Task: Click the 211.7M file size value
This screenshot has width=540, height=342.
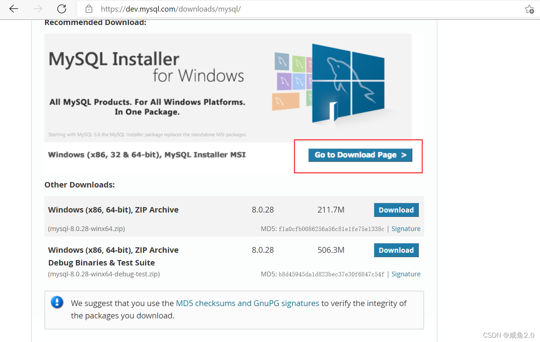Action: click(331, 210)
